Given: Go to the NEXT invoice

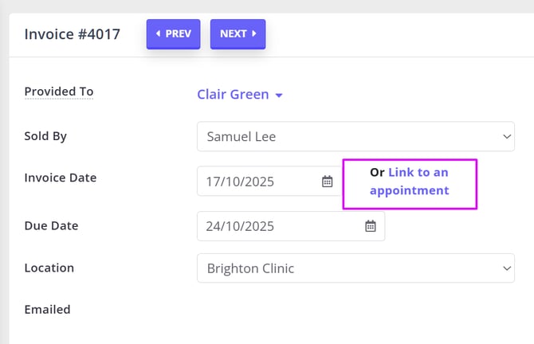Looking at the screenshot, I should pyautogui.click(x=238, y=34).
